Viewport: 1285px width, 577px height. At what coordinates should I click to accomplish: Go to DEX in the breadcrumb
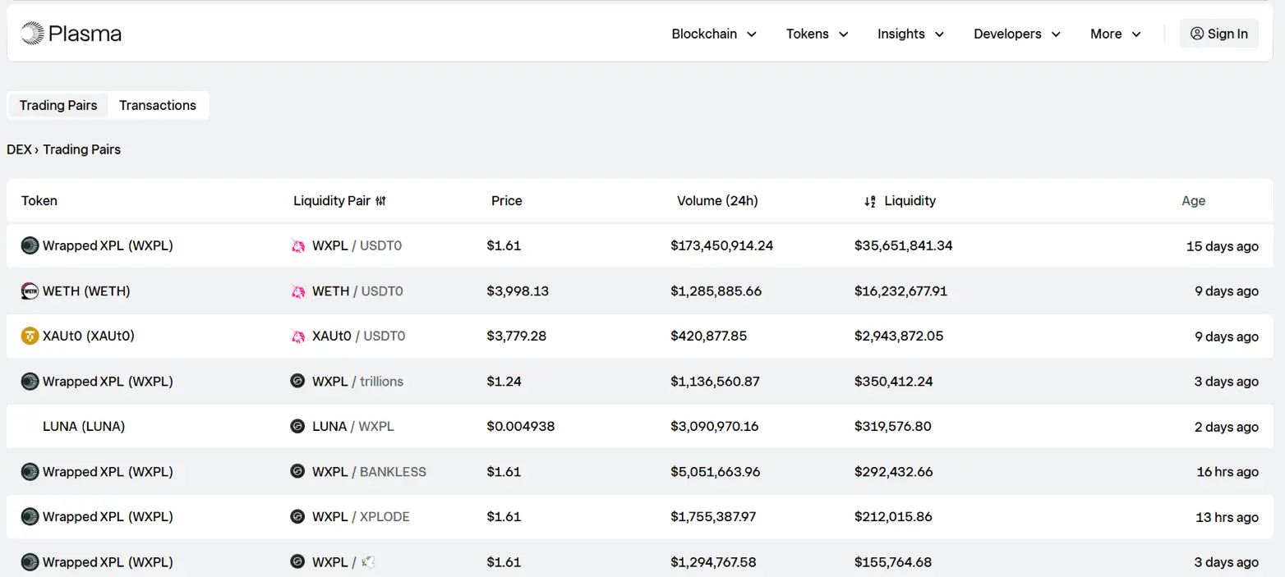[19, 149]
